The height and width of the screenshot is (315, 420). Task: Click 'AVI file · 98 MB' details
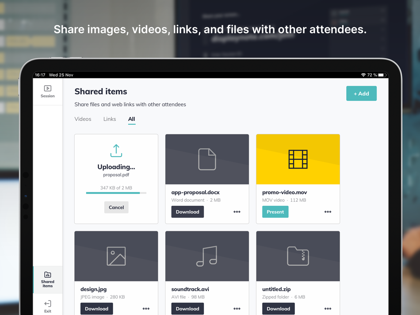click(x=188, y=297)
